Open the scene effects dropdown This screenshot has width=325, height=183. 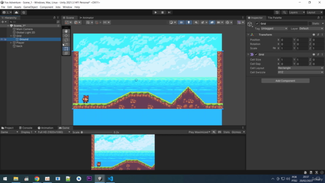tap(204, 22)
